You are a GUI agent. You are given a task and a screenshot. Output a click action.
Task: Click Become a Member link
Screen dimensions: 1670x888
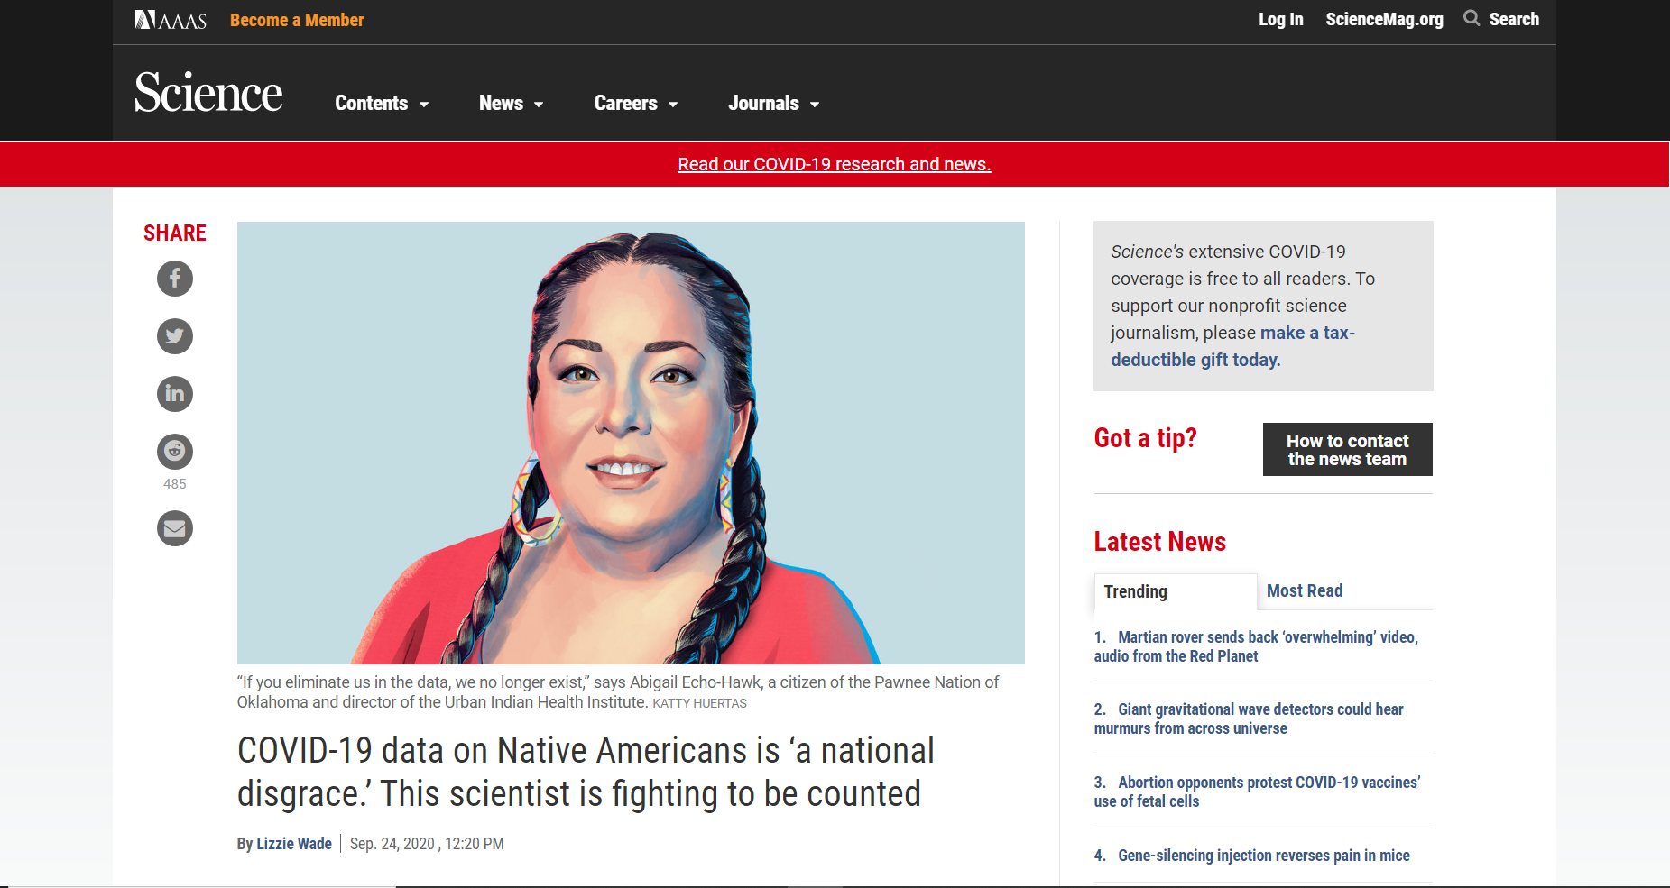coord(297,20)
